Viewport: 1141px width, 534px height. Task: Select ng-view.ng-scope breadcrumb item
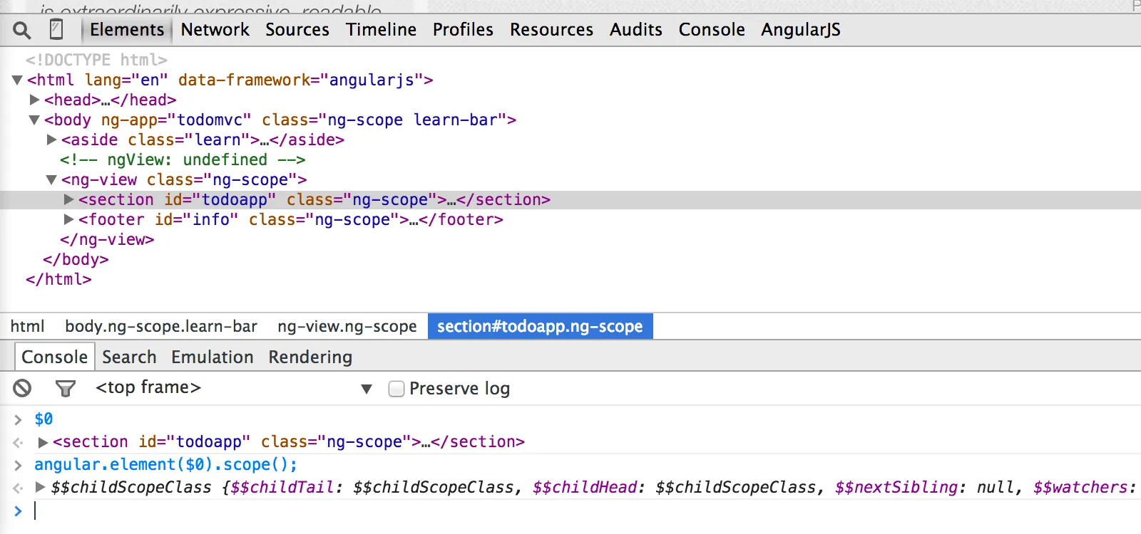[347, 326]
